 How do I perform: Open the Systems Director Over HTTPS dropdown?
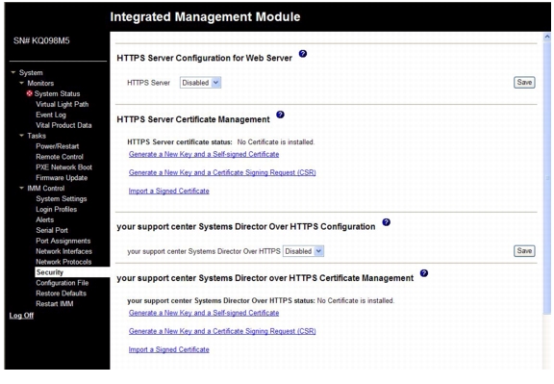pos(303,251)
